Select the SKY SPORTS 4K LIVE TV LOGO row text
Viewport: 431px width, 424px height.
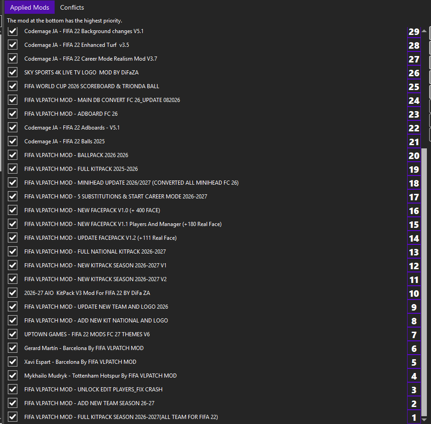pyautogui.click(x=81, y=73)
